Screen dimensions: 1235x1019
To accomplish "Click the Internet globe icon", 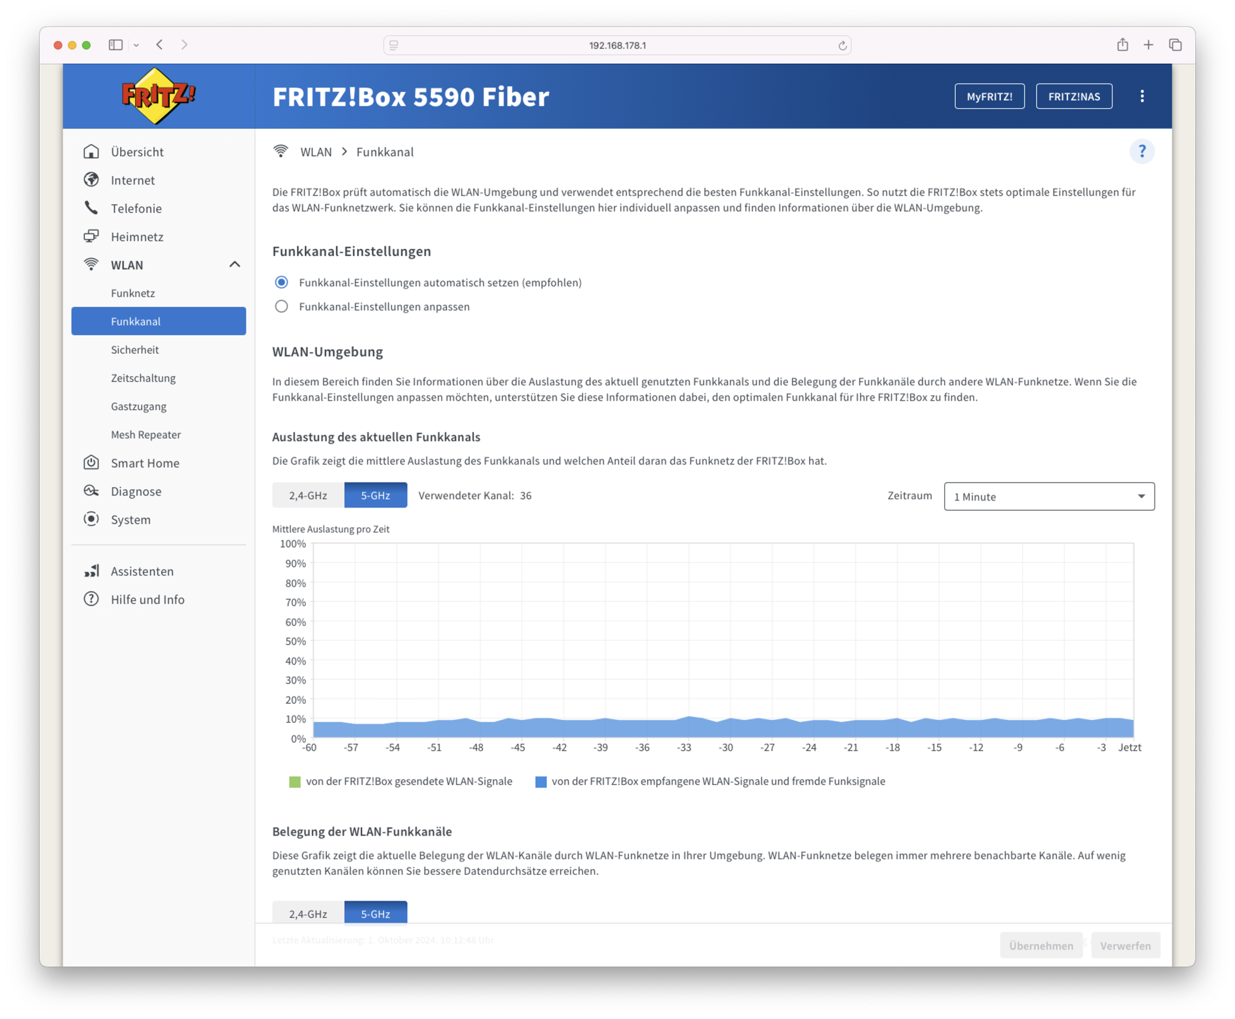I will click(x=91, y=179).
